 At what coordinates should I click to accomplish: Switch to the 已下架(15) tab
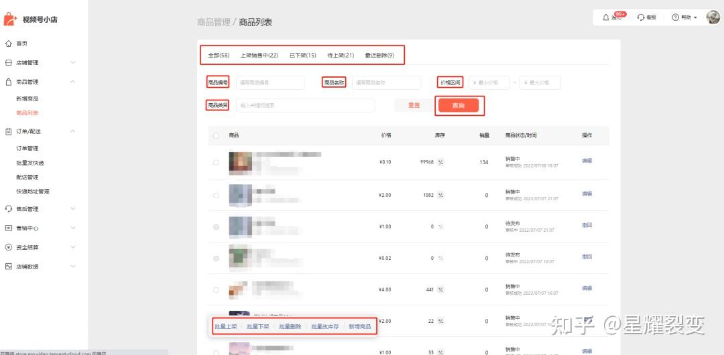(x=303, y=55)
